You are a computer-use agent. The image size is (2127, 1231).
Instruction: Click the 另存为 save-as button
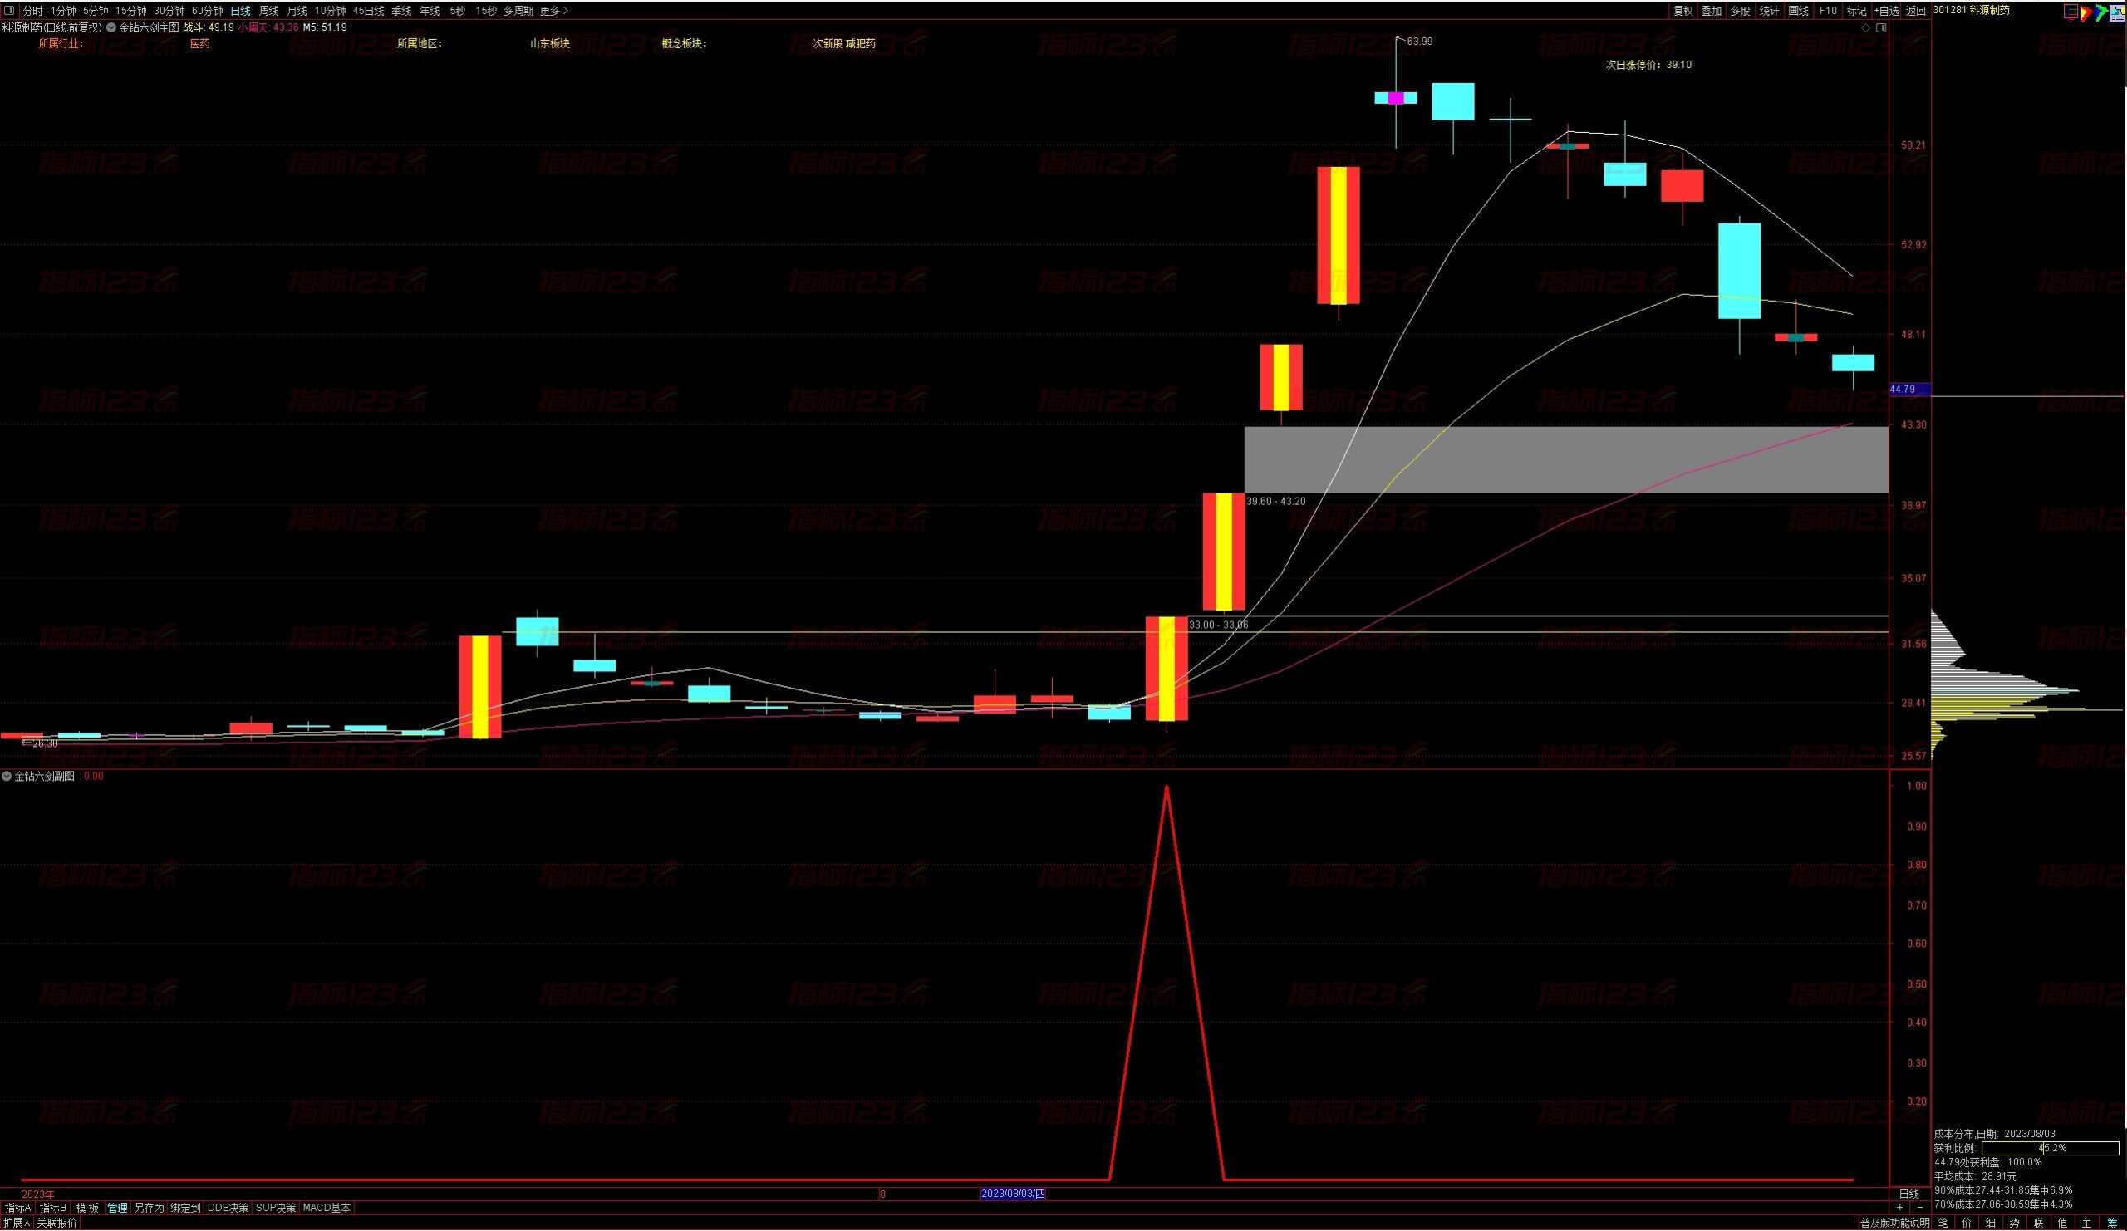[x=150, y=1208]
